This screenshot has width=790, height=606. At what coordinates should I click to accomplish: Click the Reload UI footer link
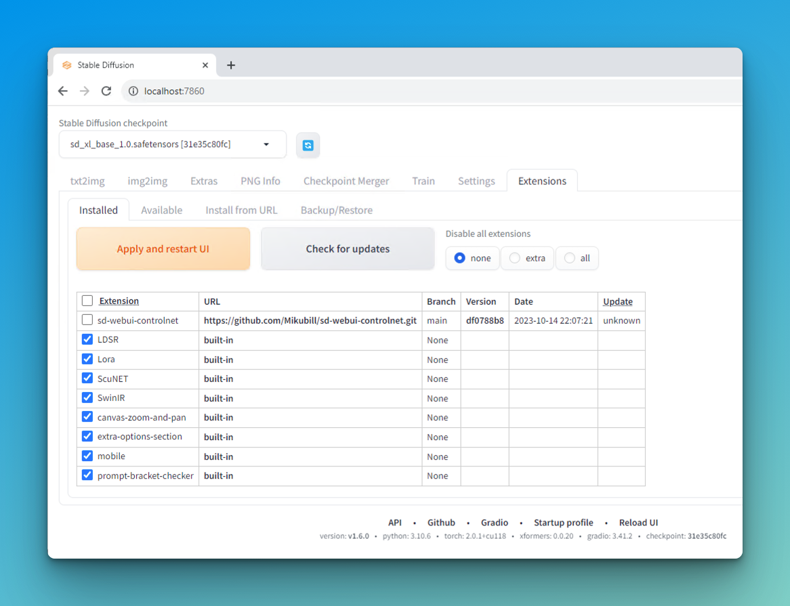point(638,523)
